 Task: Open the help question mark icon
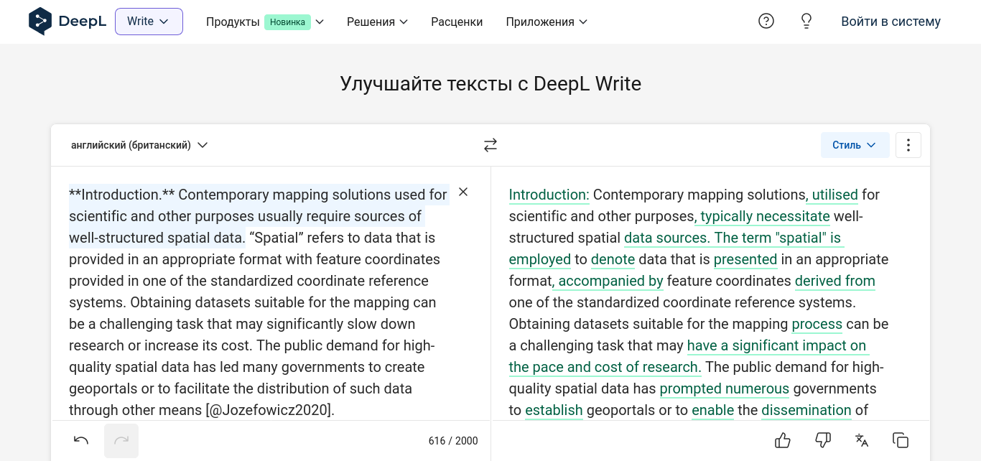pos(766,22)
